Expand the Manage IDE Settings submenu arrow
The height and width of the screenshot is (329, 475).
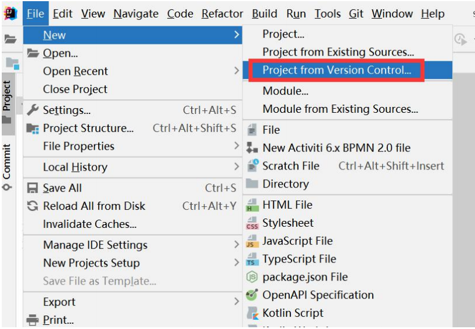[237, 244]
